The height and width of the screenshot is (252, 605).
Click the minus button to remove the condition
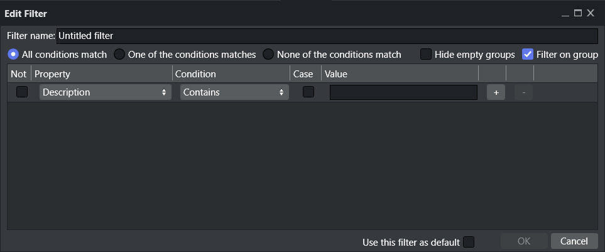pyautogui.click(x=523, y=92)
